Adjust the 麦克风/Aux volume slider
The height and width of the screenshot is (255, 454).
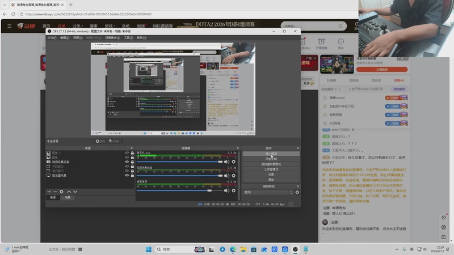[x=179, y=161]
